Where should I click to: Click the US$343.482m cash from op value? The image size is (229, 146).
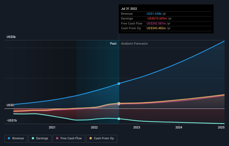[x=156, y=28]
